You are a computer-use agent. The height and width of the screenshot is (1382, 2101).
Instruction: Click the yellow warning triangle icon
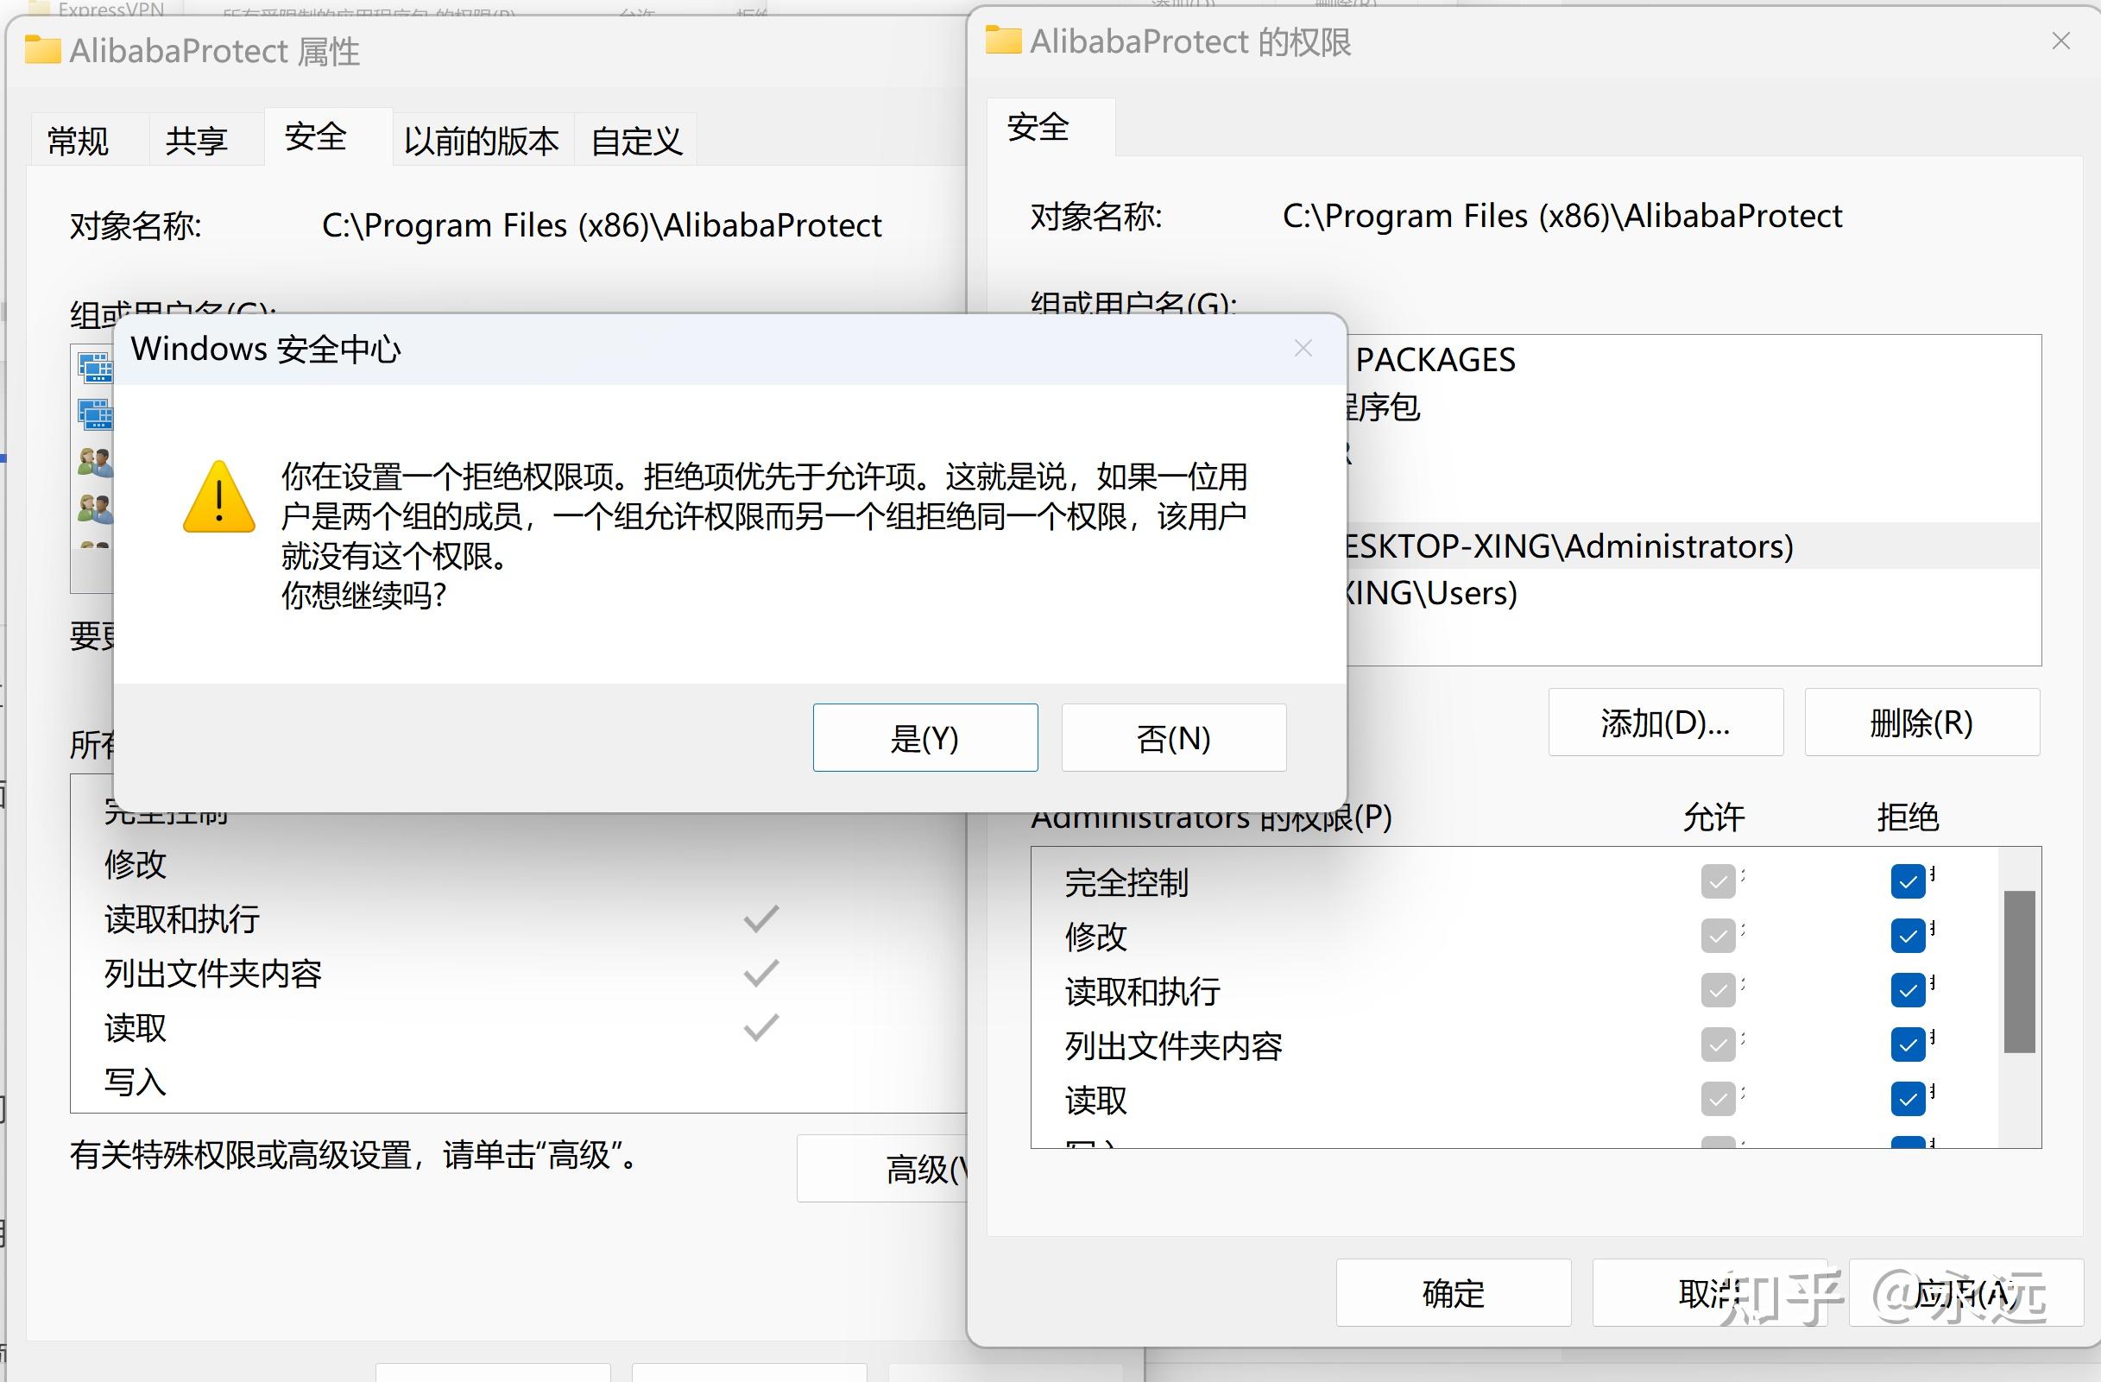(x=219, y=497)
